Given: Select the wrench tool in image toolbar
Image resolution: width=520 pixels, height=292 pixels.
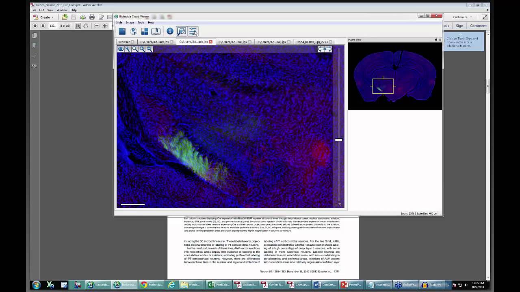Looking at the screenshot, I should (128, 49).
